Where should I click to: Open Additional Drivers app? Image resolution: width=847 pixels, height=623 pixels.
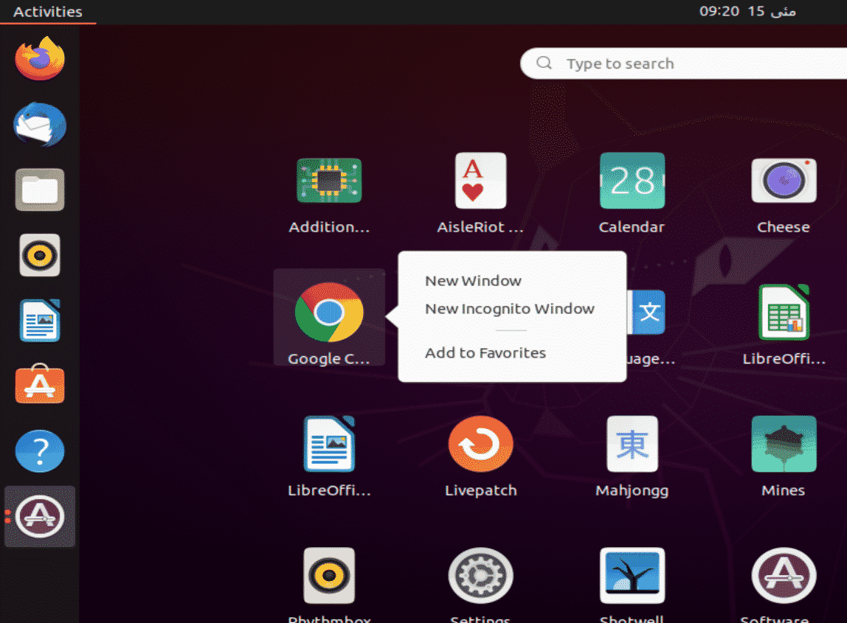(329, 181)
